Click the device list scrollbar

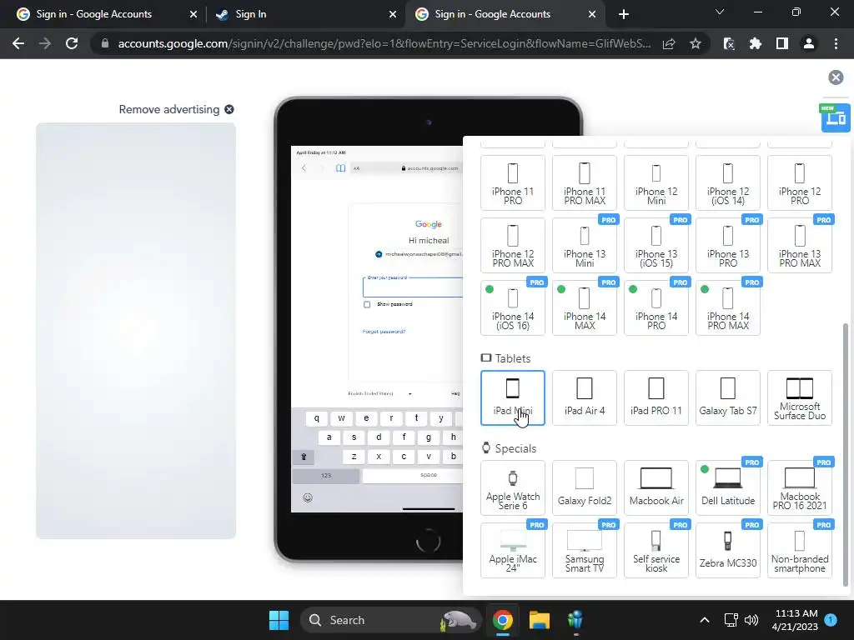point(846,454)
